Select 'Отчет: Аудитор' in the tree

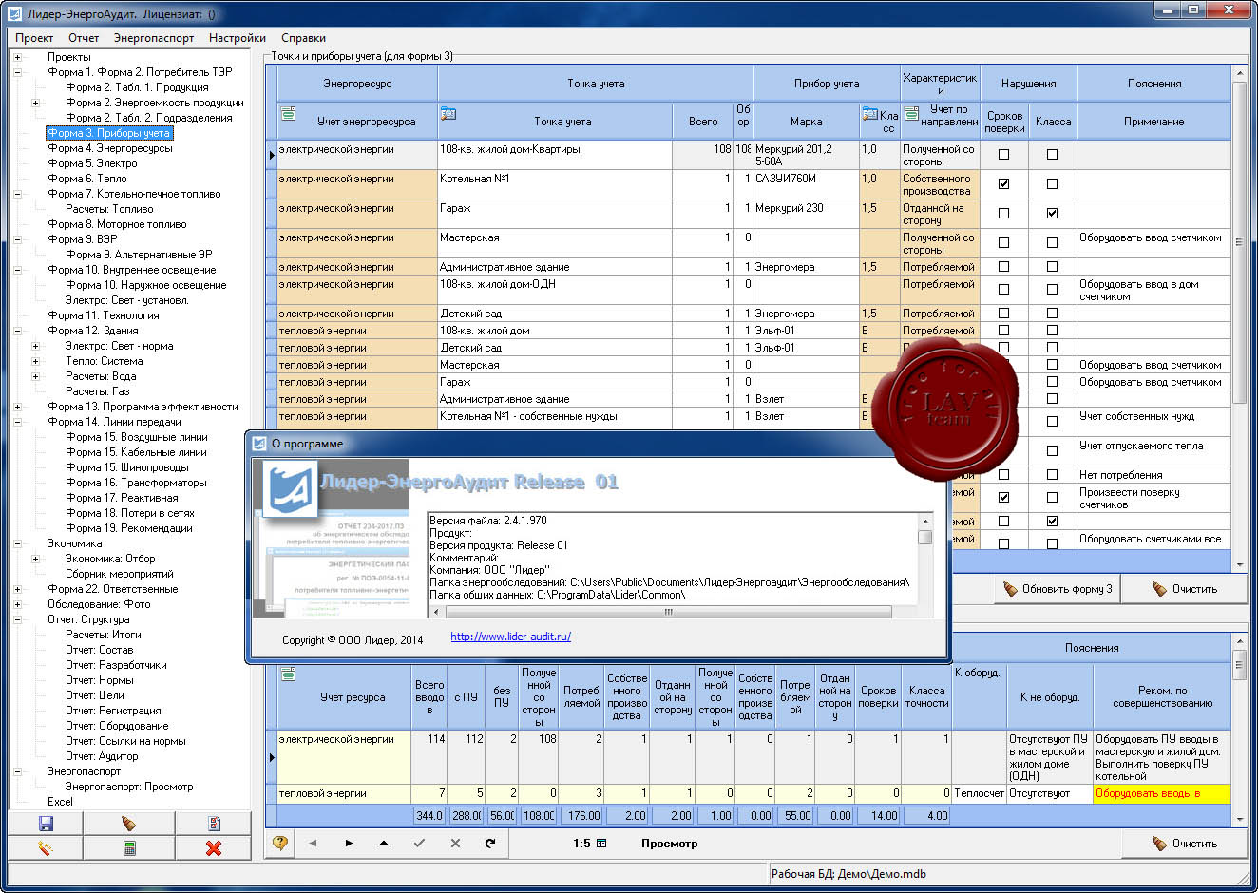point(102,756)
